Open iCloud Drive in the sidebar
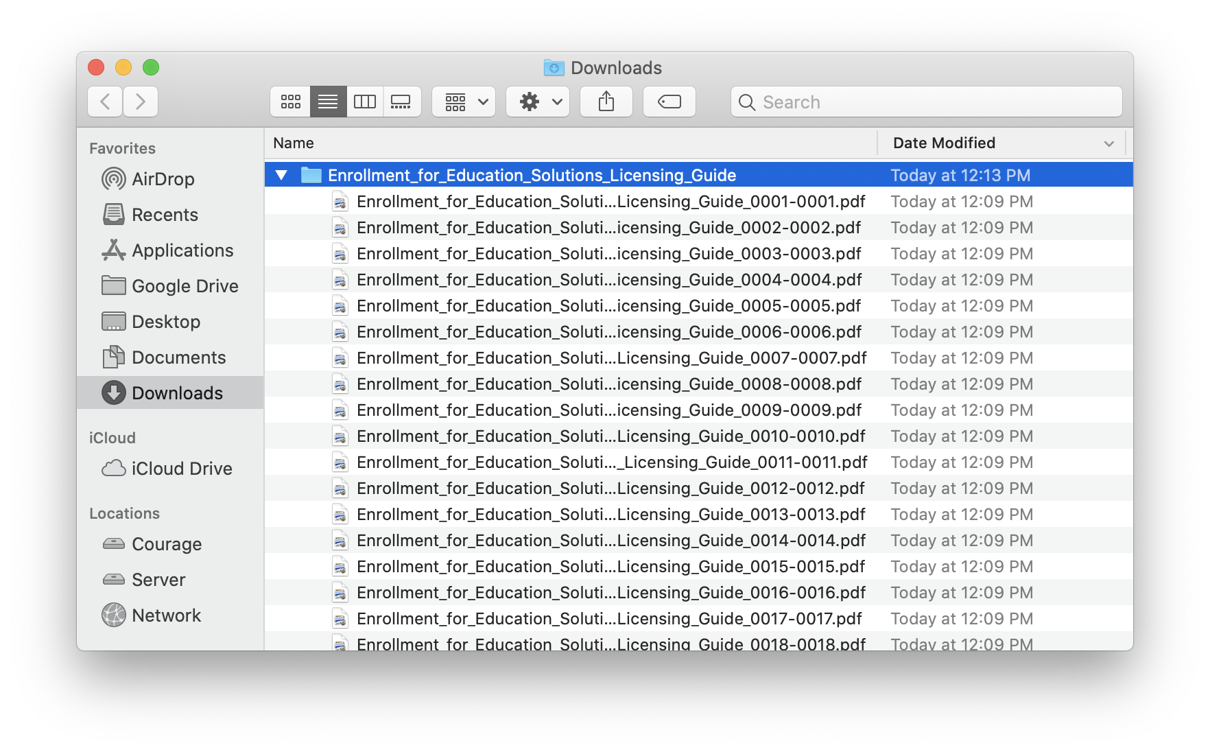Viewport: 1210px width, 752px height. [x=170, y=469]
